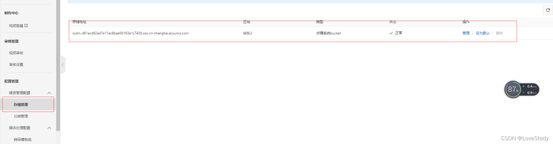Viewport: 553px width, 144px height.
Task: Click the 状态 column header
Action: tap(393, 22)
